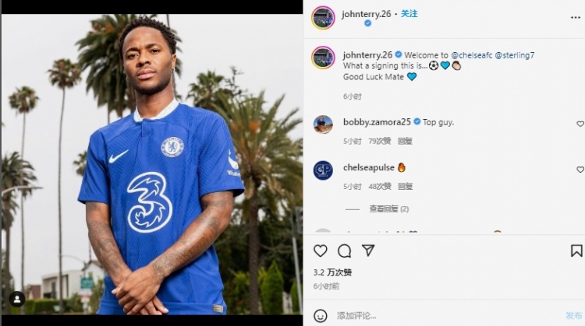Follow johnterry.26 with 关注 link
The width and height of the screenshot is (585, 326).
click(409, 14)
